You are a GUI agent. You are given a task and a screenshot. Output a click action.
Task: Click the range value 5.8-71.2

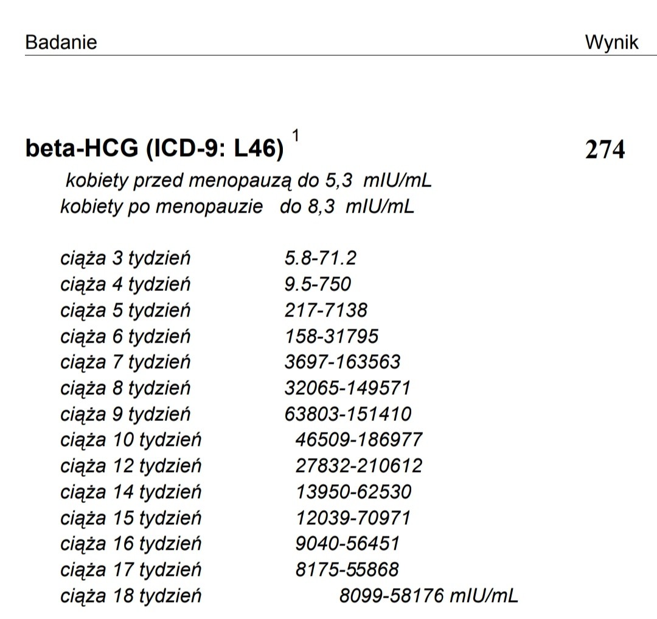point(320,258)
